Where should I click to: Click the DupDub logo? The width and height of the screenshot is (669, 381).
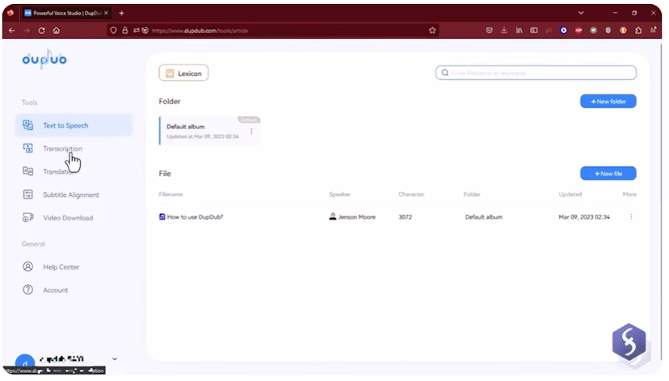coord(44,59)
